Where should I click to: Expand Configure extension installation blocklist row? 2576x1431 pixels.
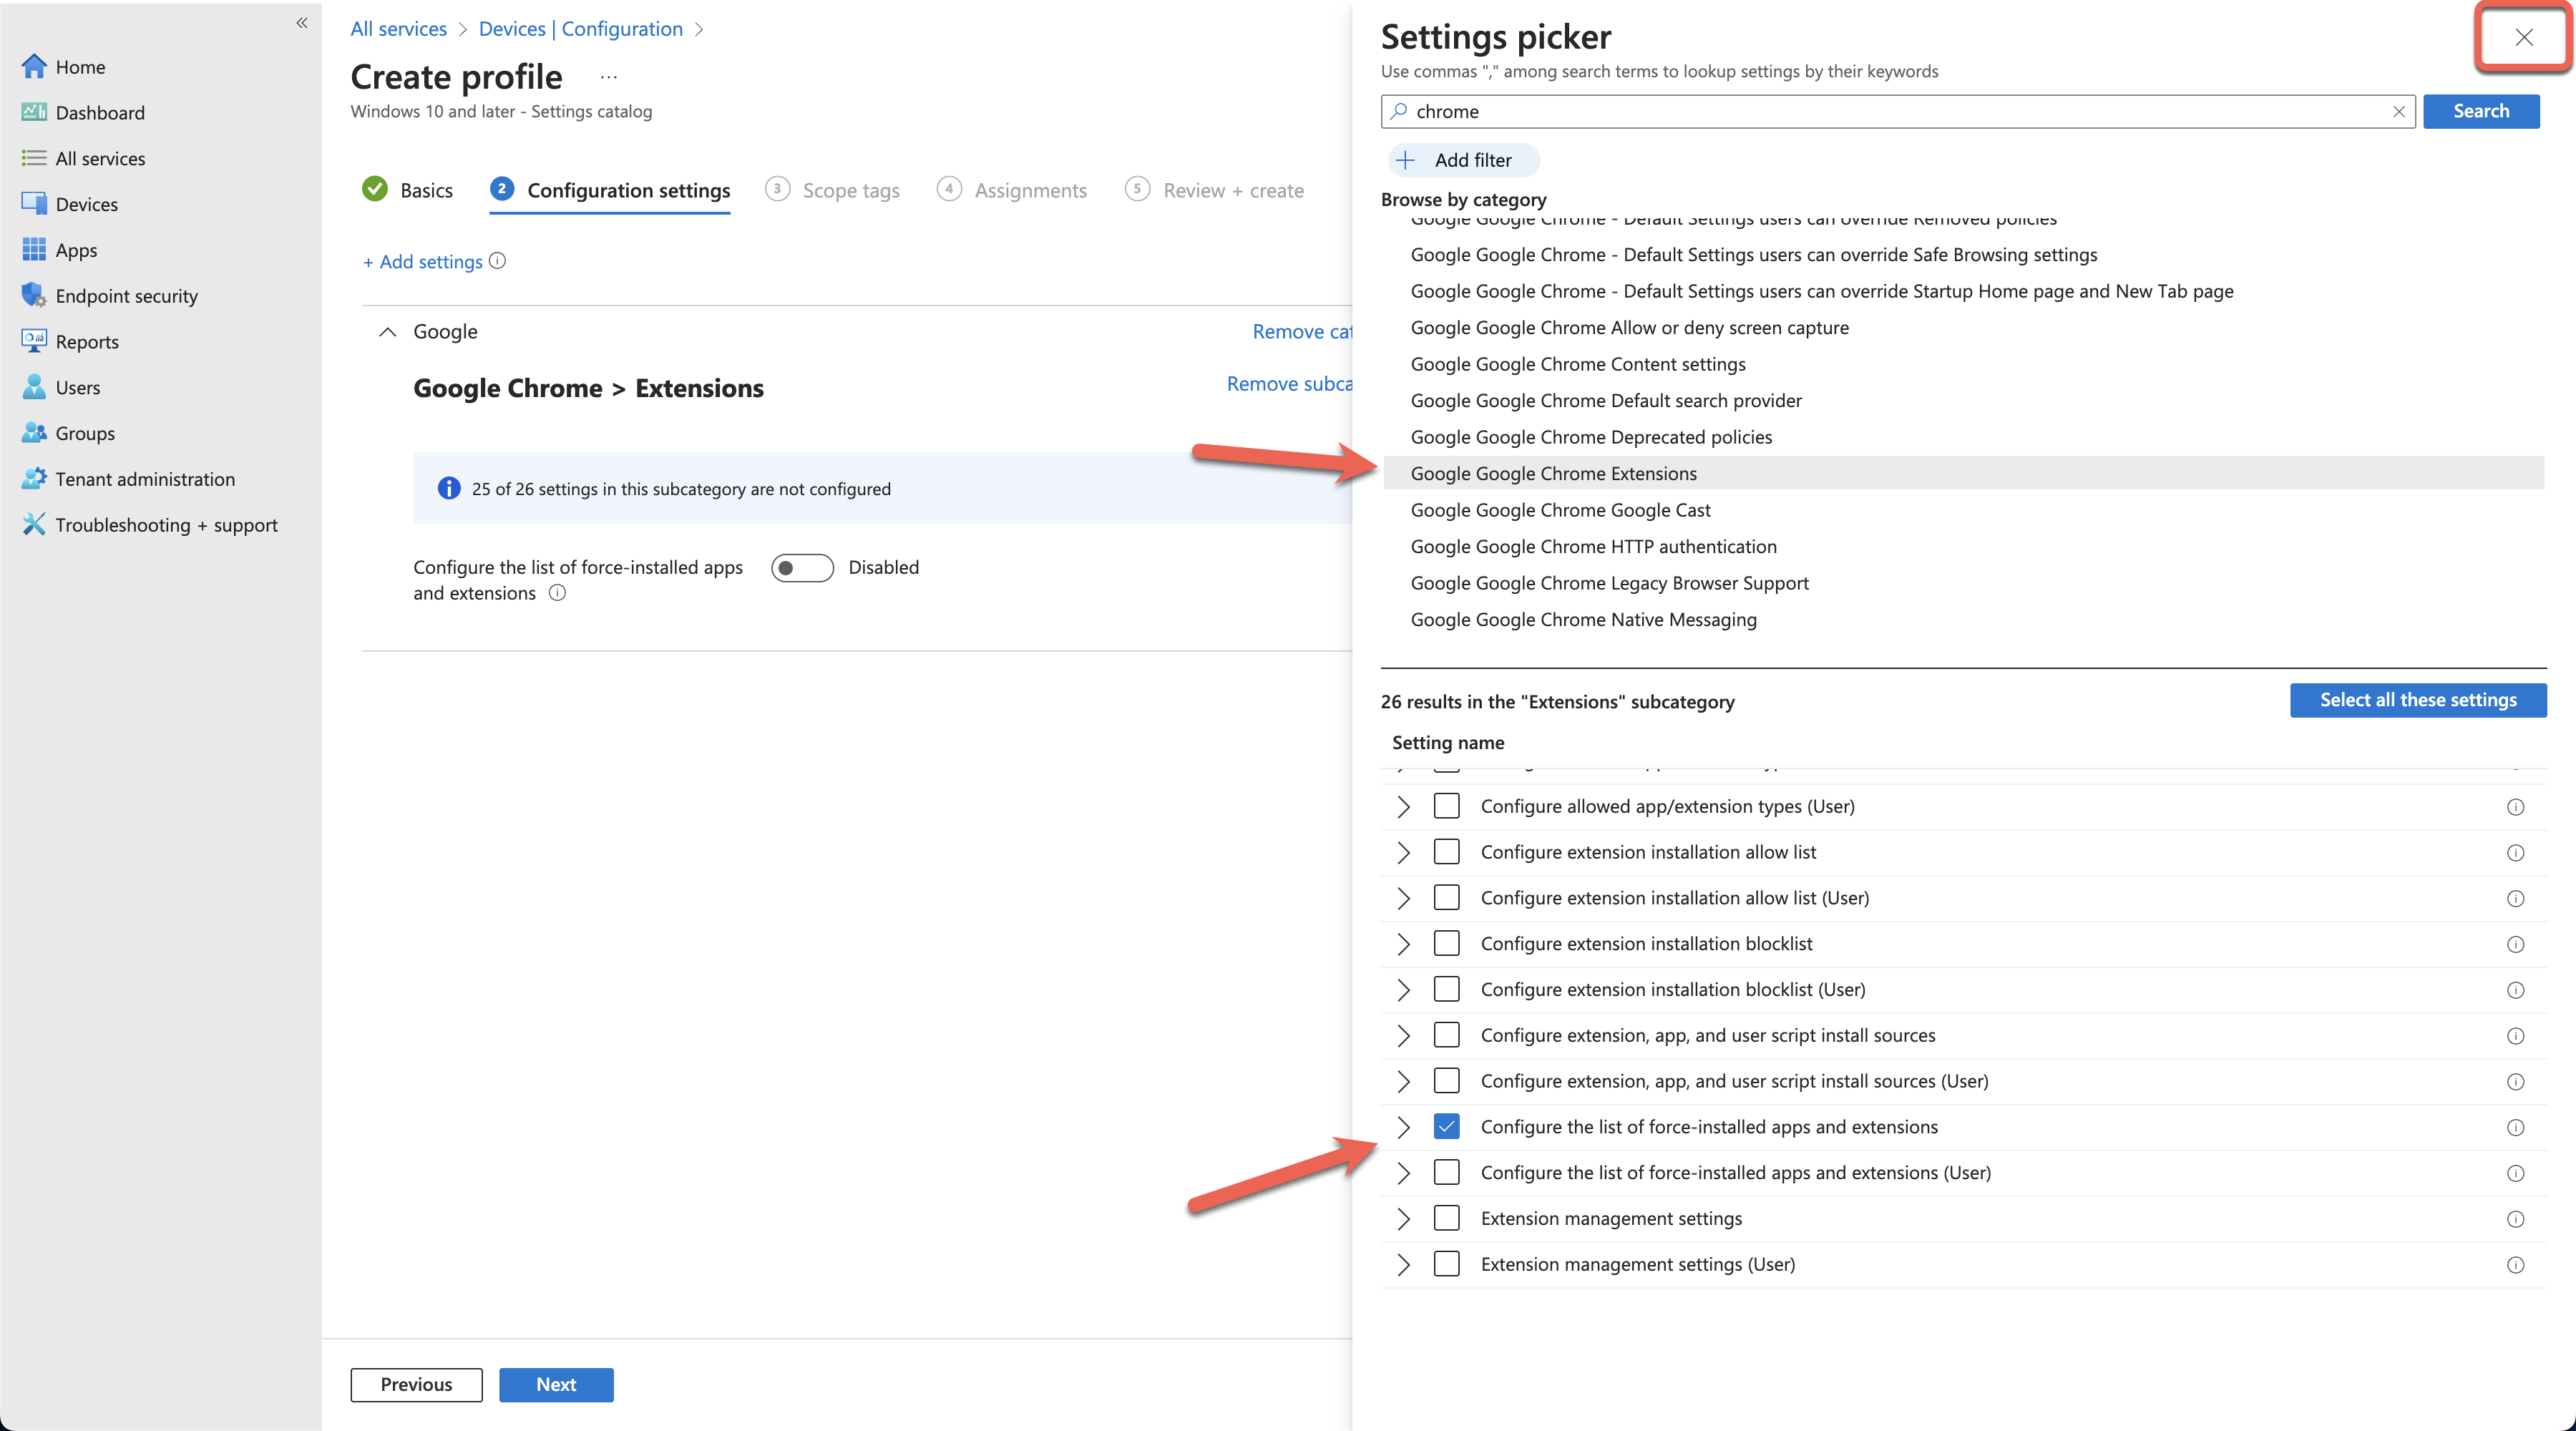[x=1403, y=943]
